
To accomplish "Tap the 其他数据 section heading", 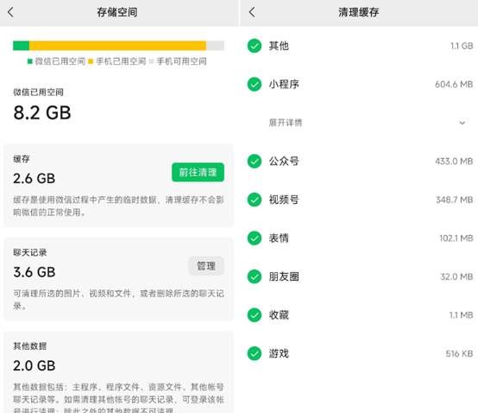I will [30, 346].
